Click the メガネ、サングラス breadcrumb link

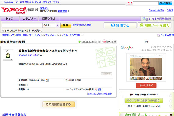point(71,35)
